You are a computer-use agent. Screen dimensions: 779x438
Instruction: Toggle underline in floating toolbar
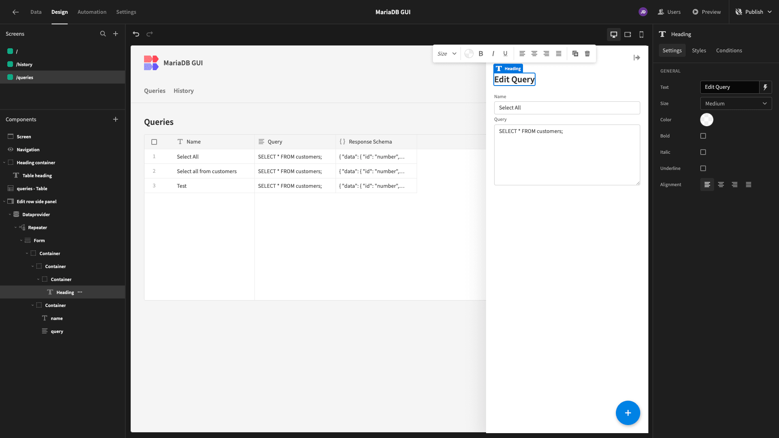(x=505, y=54)
